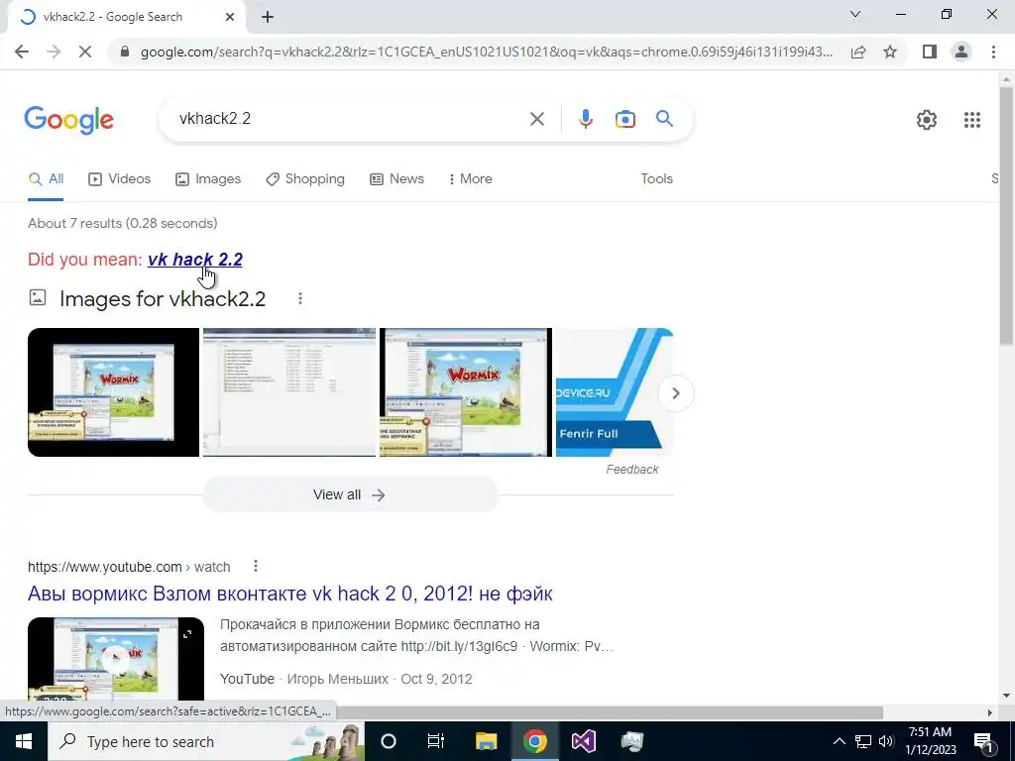Screen dimensions: 1015x761
Task: Expand the More search filters
Action: pyautogui.click(x=471, y=179)
